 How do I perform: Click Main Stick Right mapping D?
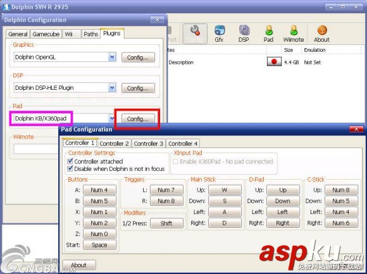click(225, 223)
